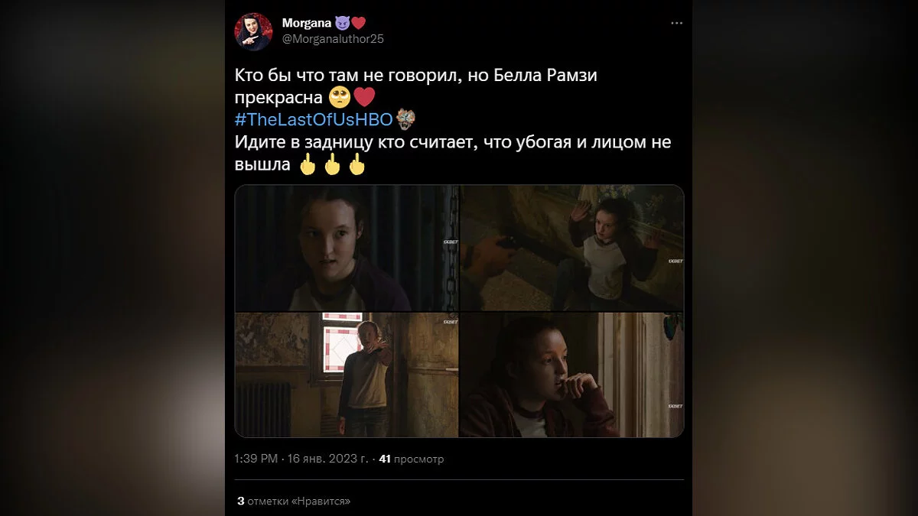
Task: Click the 1:39 PM · 16 янв. 2023 timestamp
Action: tap(301, 459)
